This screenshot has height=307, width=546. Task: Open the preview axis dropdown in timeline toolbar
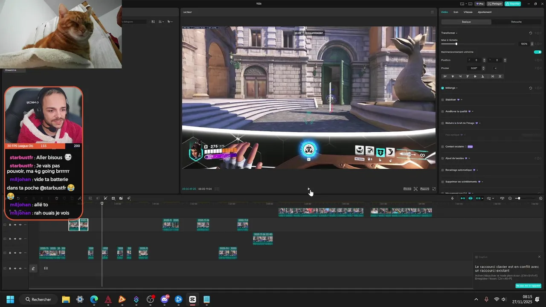click(493, 198)
